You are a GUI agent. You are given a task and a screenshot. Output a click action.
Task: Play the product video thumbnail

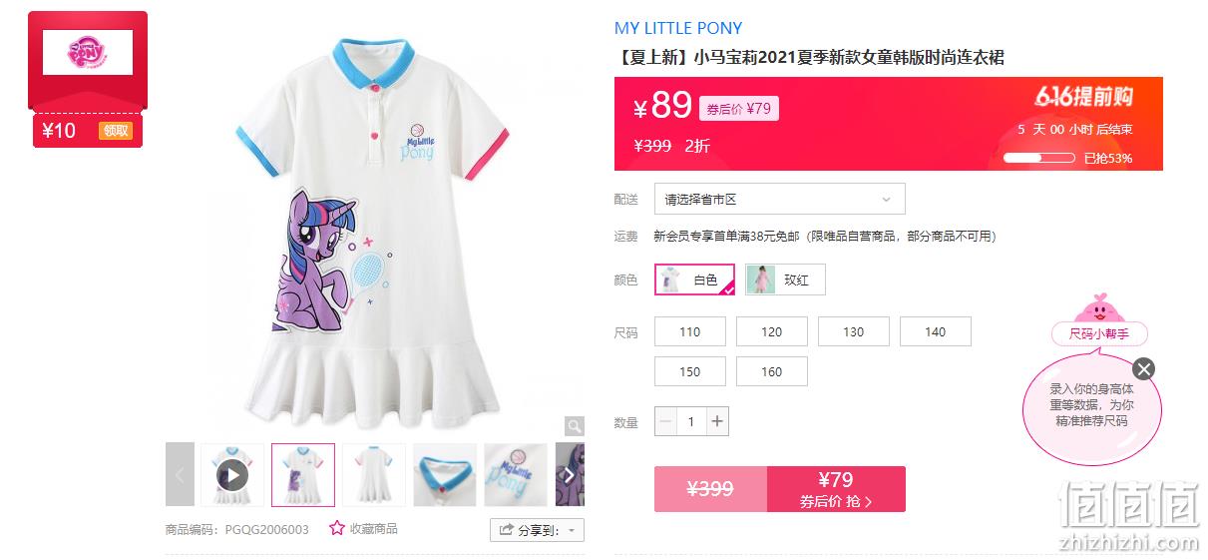coord(232,474)
